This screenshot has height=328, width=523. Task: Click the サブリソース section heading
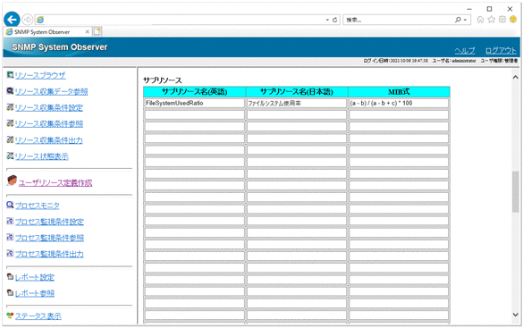click(x=163, y=80)
